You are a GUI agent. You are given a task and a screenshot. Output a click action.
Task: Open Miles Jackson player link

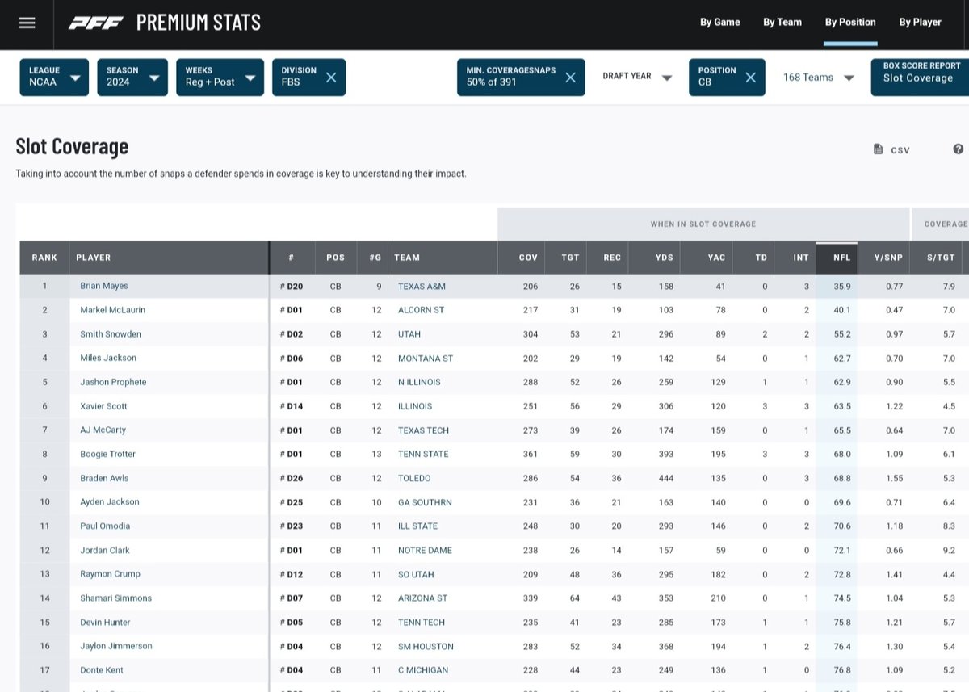(x=108, y=358)
